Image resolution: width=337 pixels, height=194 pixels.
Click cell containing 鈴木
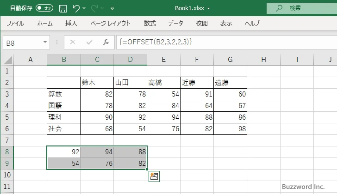(97, 83)
